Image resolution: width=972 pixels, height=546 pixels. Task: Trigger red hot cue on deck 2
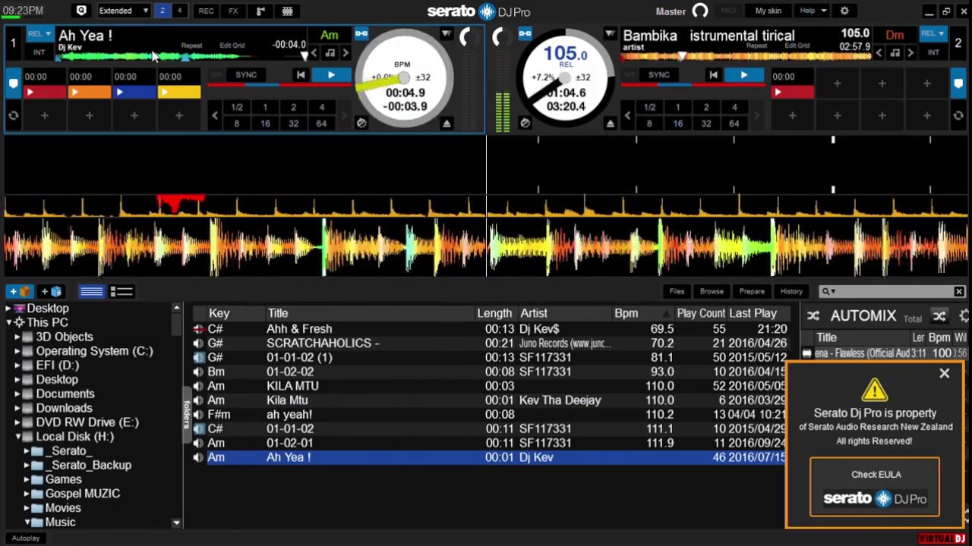click(792, 93)
